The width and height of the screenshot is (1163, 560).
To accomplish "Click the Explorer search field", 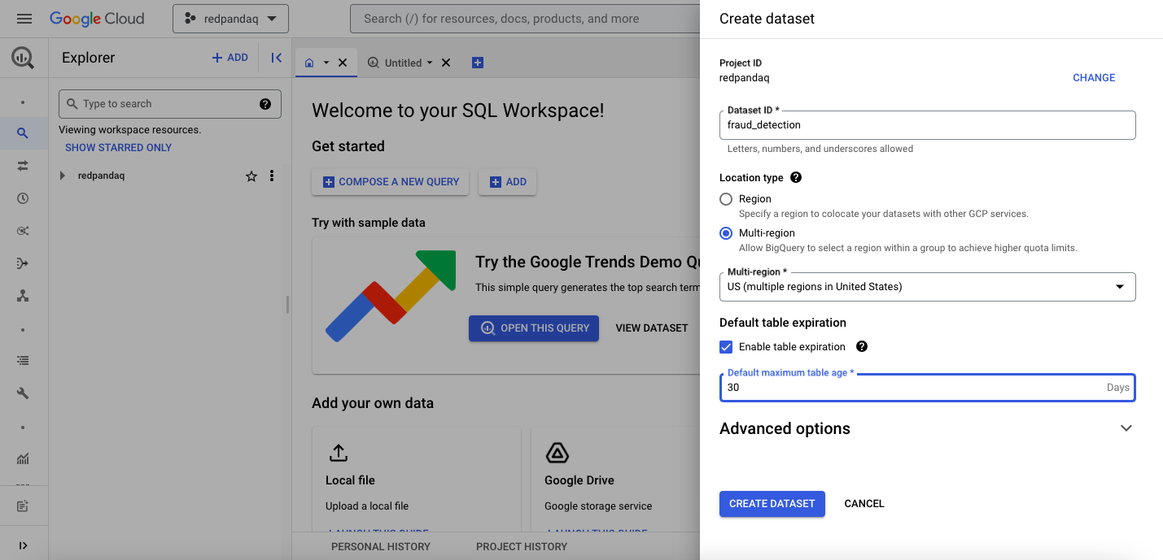I will (170, 104).
